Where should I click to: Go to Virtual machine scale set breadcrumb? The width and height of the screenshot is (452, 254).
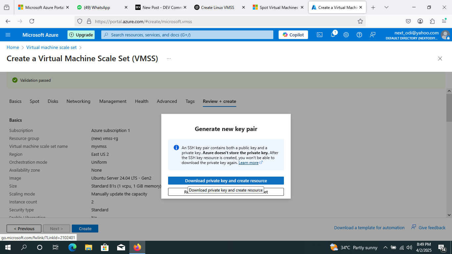coord(52,47)
